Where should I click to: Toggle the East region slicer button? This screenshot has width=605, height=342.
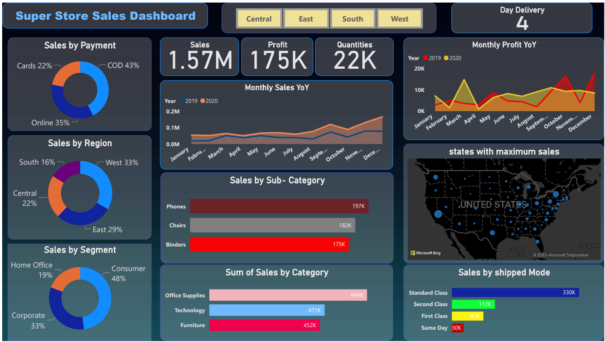(x=306, y=19)
